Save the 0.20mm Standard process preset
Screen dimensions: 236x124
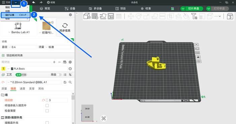pyautogui.click(x=65, y=82)
